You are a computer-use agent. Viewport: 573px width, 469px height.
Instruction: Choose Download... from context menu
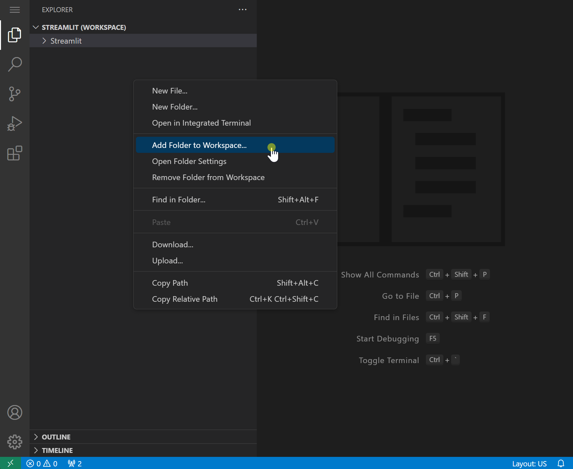click(x=235, y=245)
